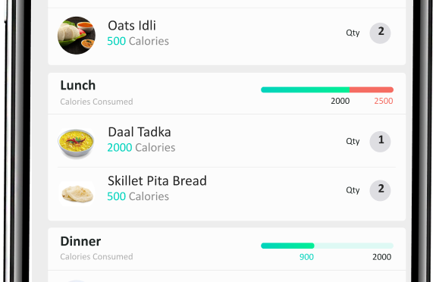
Task: Tap the red 2500 over-limit value
Action: tap(384, 101)
